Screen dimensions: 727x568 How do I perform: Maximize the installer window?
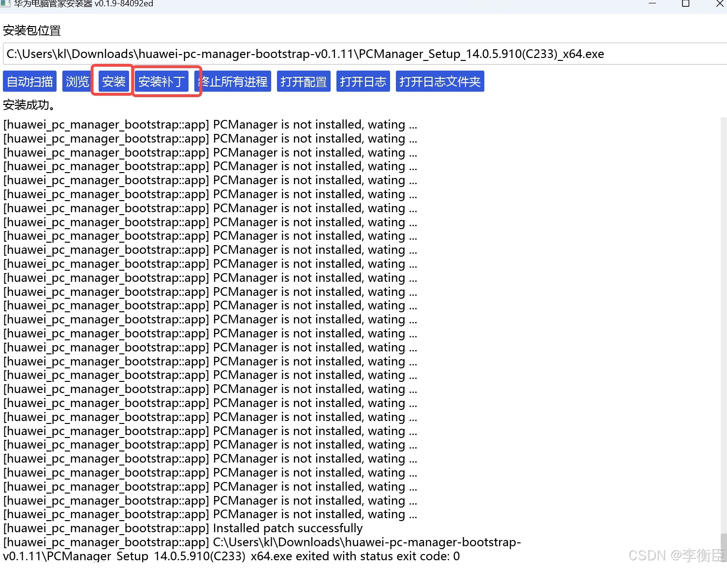pos(685,3)
